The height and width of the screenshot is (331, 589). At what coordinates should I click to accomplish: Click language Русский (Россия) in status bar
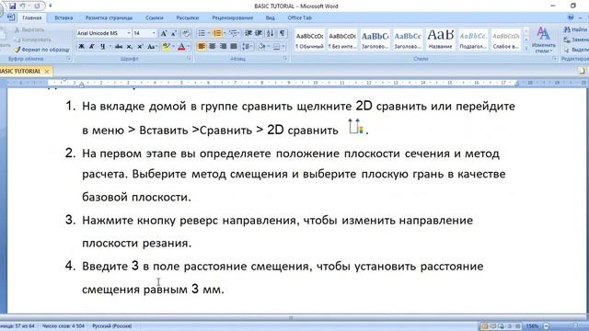pyautogui.click(x=112, y=326)
